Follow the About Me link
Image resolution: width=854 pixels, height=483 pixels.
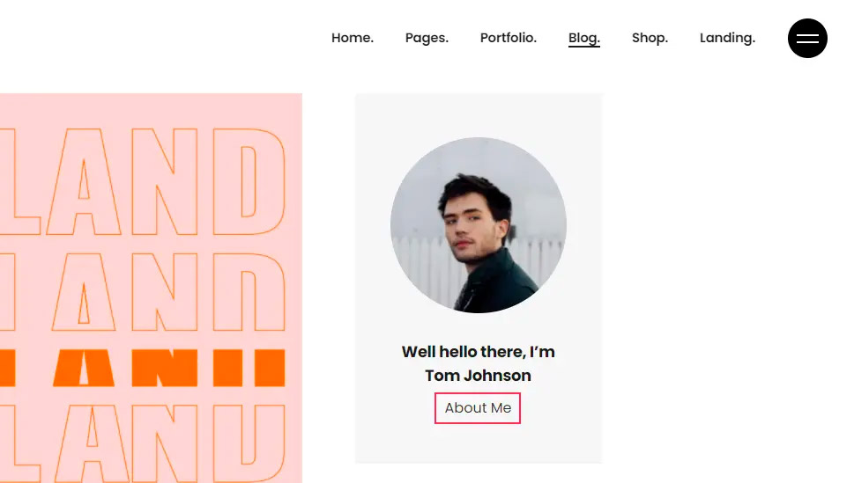click(x=478, y=408)
